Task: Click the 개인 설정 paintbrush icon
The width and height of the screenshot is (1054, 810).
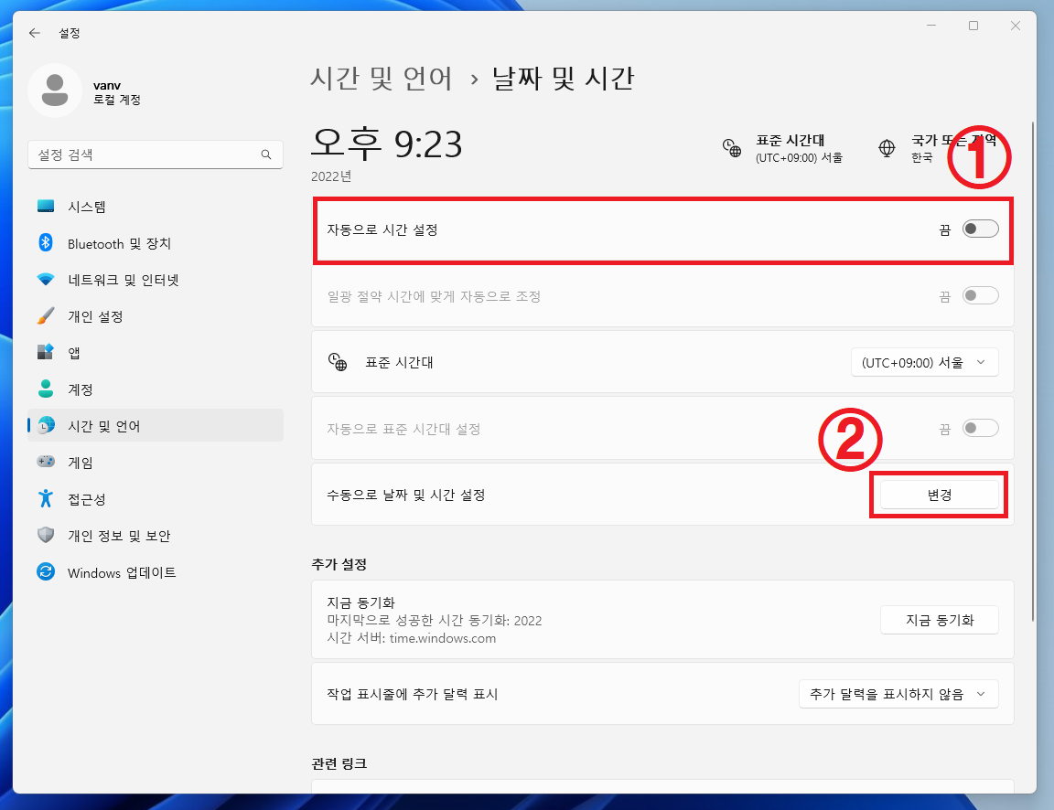Action: 46,315
